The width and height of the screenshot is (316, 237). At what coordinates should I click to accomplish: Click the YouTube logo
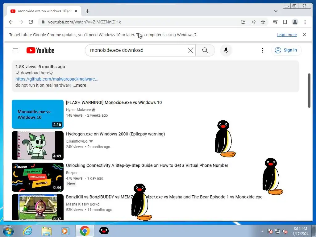tap(40, 50)
